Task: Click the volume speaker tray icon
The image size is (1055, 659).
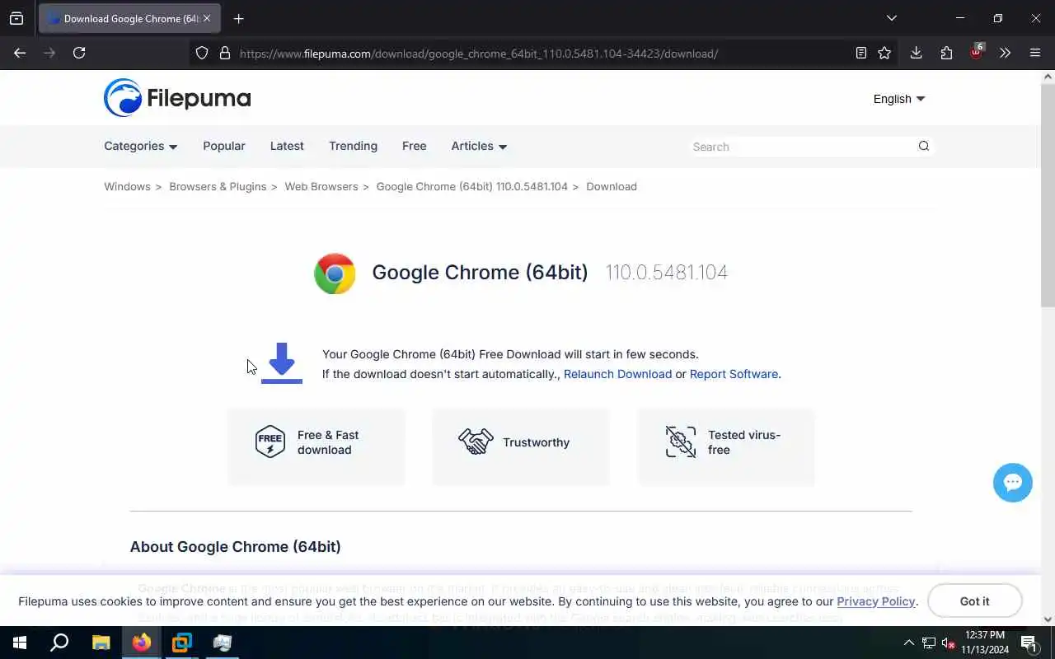Action: point(949,643)
